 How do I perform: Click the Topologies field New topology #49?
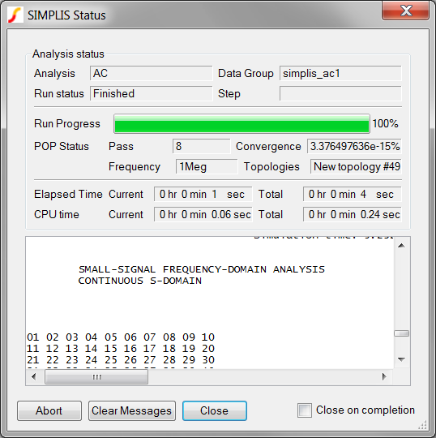point(356,166)
